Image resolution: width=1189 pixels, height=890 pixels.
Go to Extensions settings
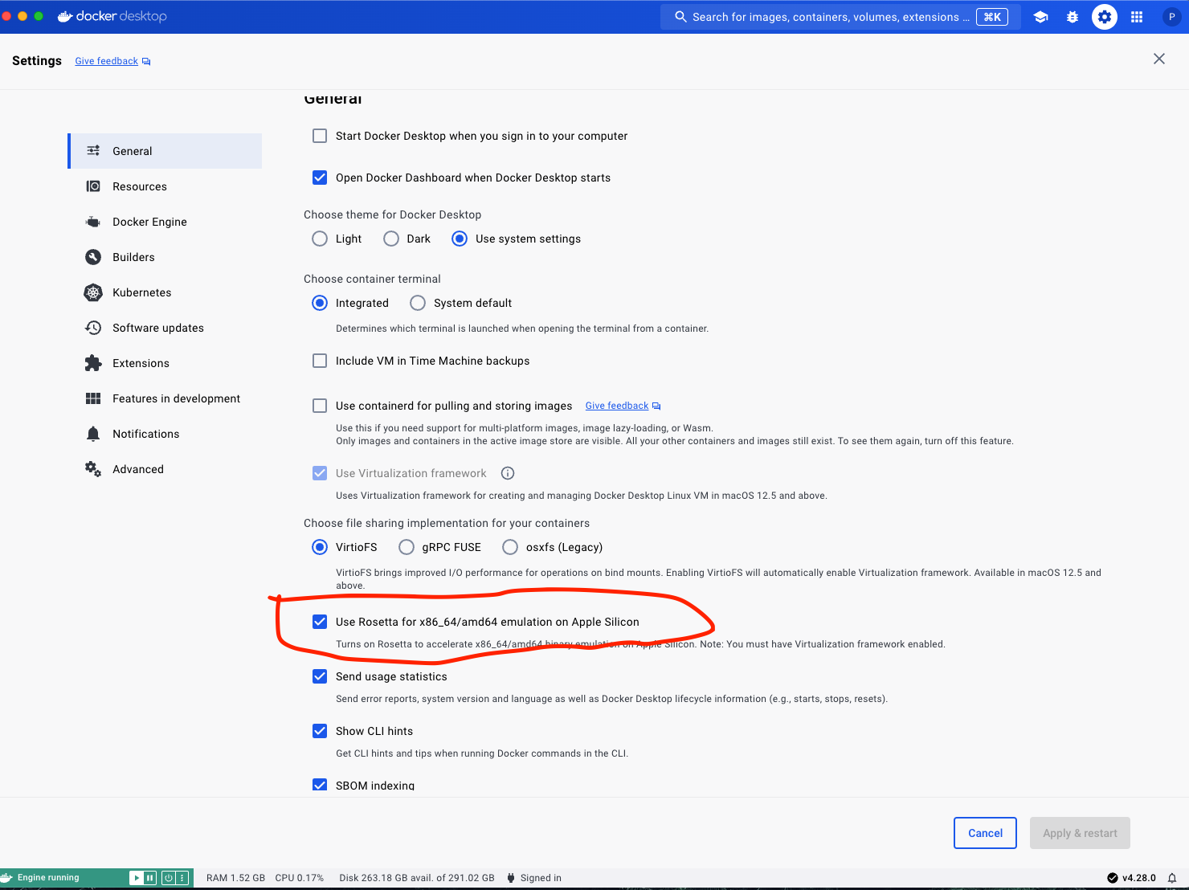point(165,363)
